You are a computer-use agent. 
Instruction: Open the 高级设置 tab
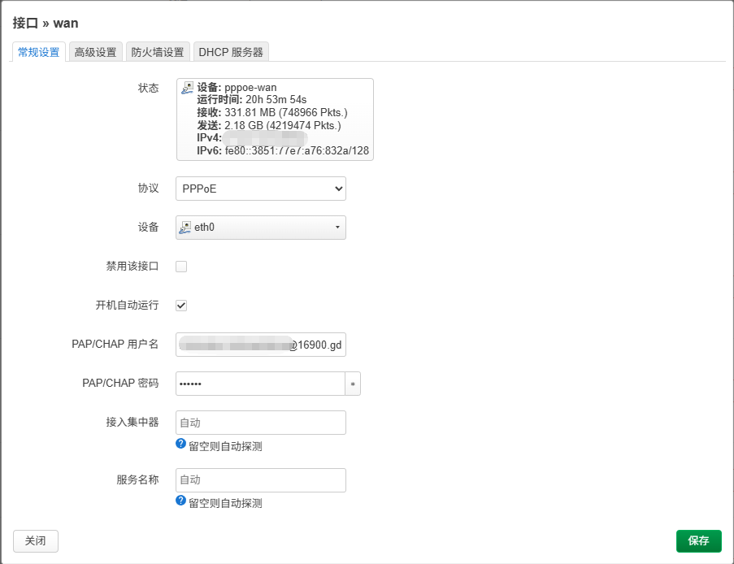(95, 52)
